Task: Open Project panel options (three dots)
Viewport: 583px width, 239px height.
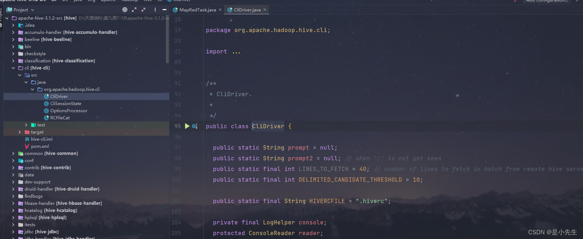Action: (155, 10)
